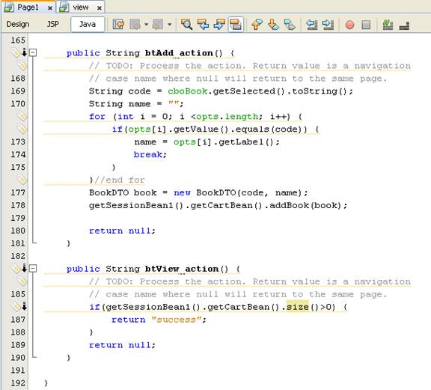Open the JSP view

52,25
